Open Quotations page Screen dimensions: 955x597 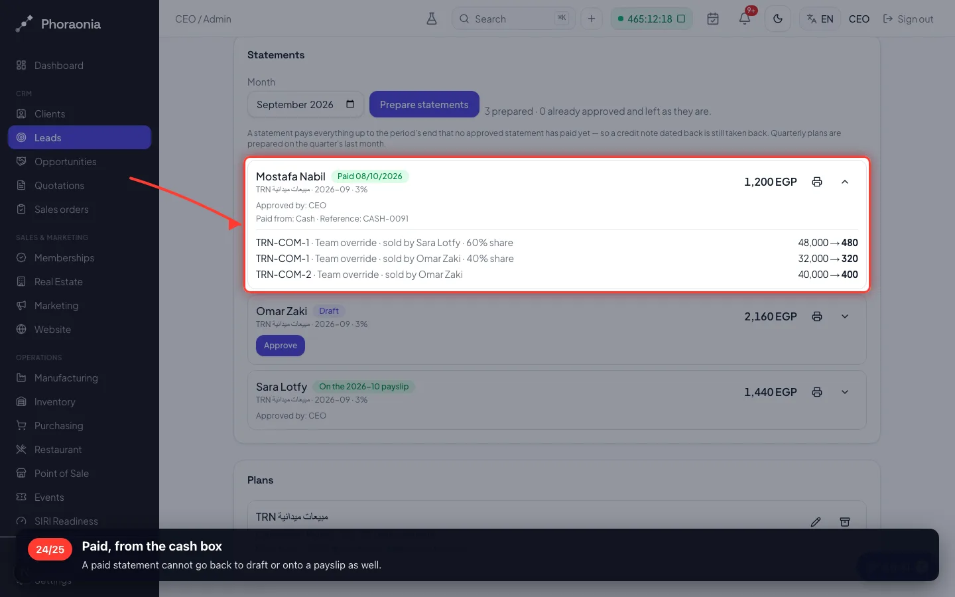80,186
